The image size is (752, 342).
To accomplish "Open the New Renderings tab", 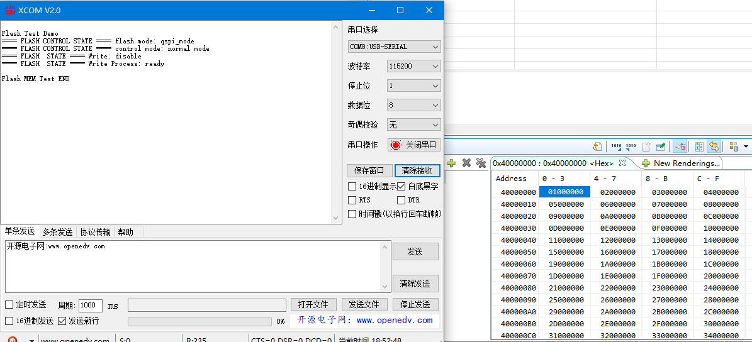I will (x=681, y=163).
